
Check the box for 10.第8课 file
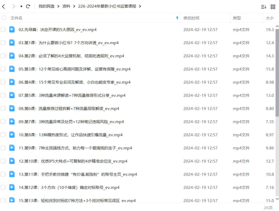3,135
